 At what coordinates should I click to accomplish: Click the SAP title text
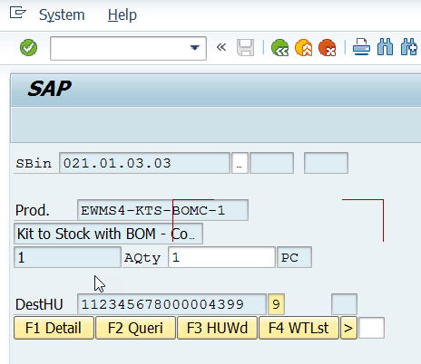(50, 89)
